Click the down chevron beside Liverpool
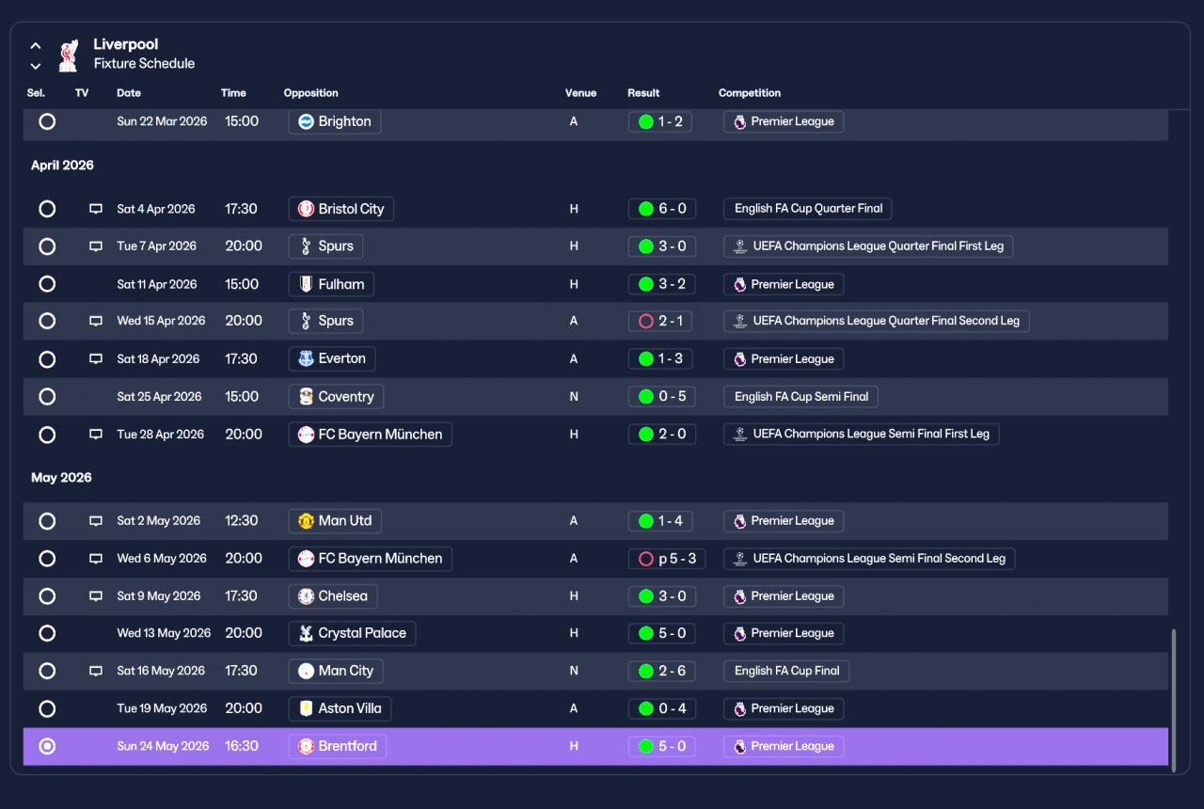 (x=36, y=66)
